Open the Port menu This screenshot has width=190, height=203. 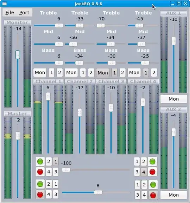24,13
